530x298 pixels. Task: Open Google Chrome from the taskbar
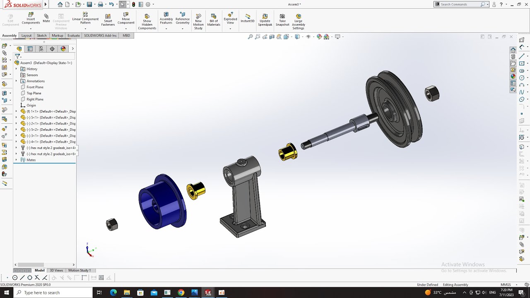[x=181, y=293]
